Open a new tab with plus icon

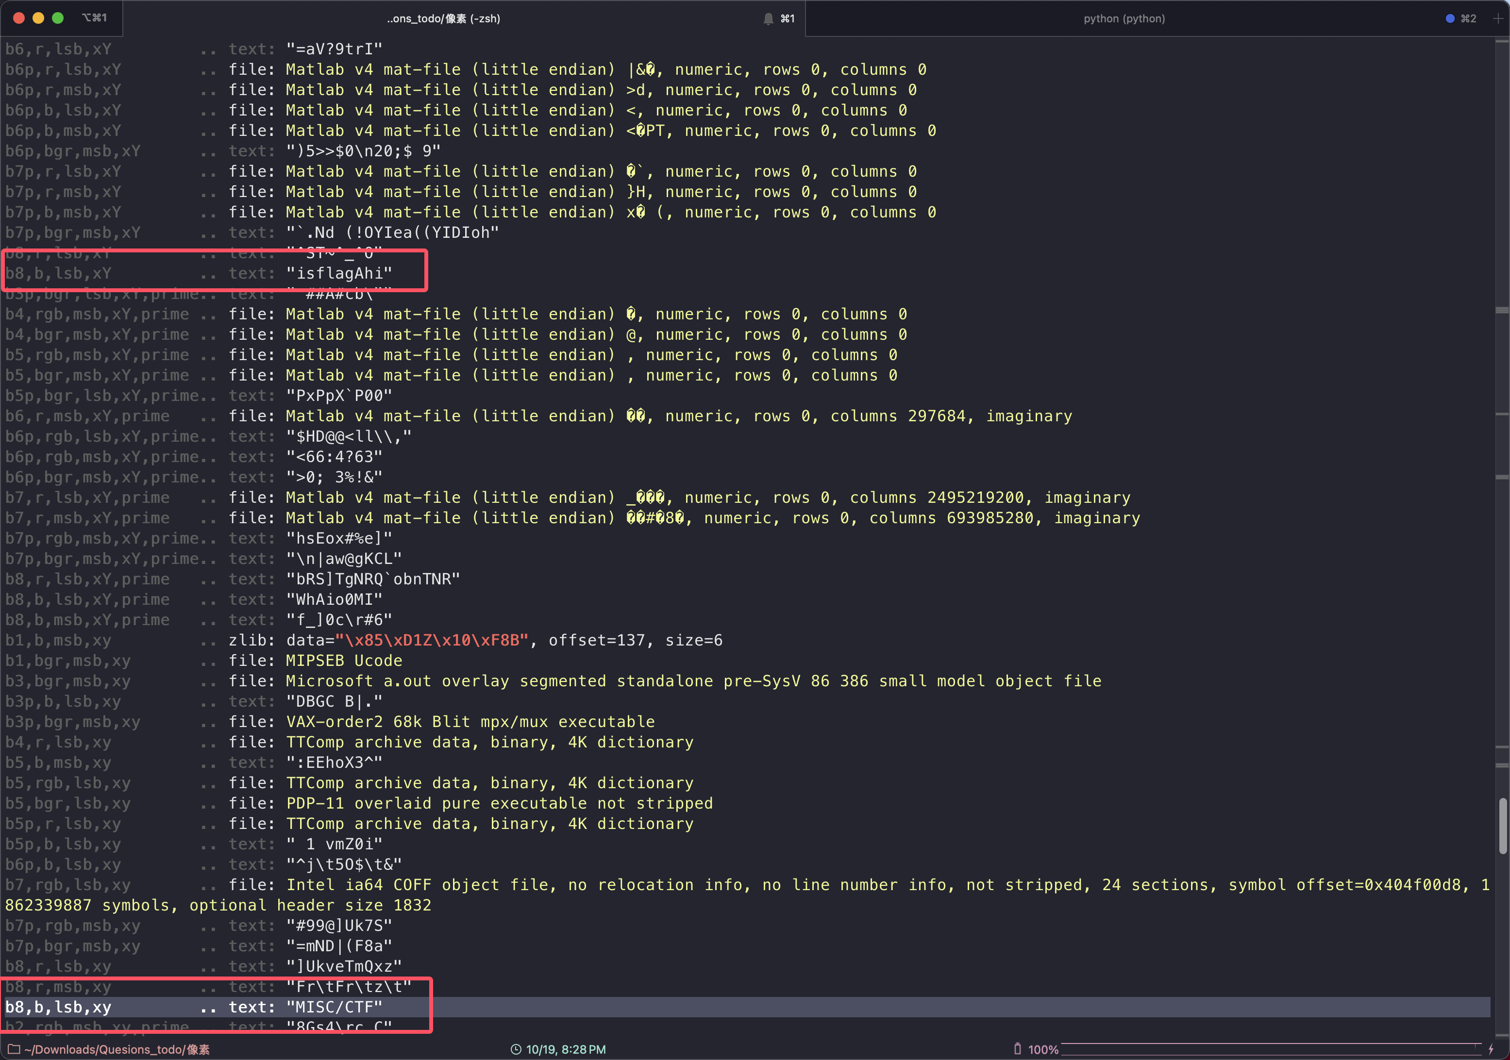(1497, 18)
